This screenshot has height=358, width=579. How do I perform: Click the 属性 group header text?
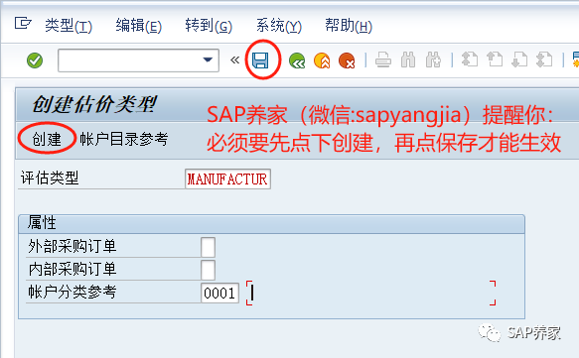[x=42, y=223]
